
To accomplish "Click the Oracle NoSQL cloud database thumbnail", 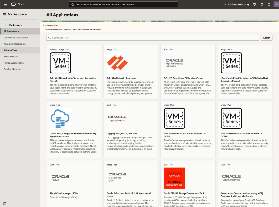I will click(x=60, y=118).
